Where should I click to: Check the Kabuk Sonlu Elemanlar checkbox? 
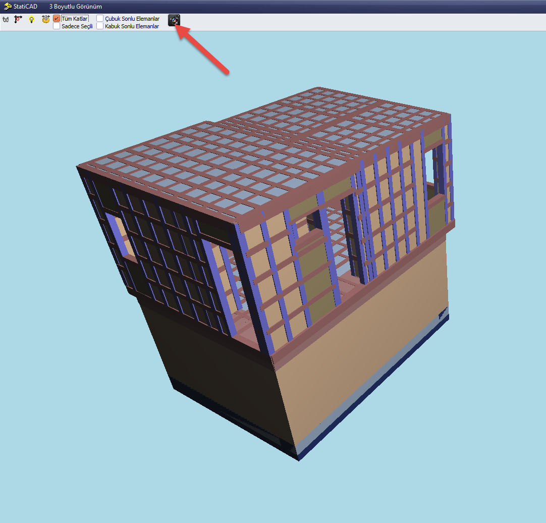coord(100,26)
